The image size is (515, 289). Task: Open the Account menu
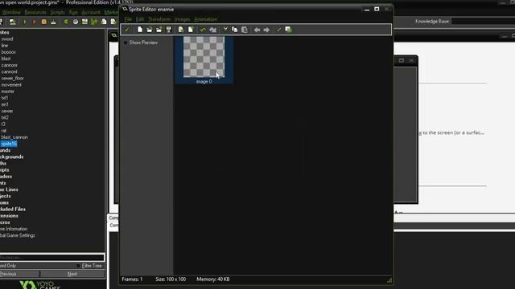(x=91, y=12)
